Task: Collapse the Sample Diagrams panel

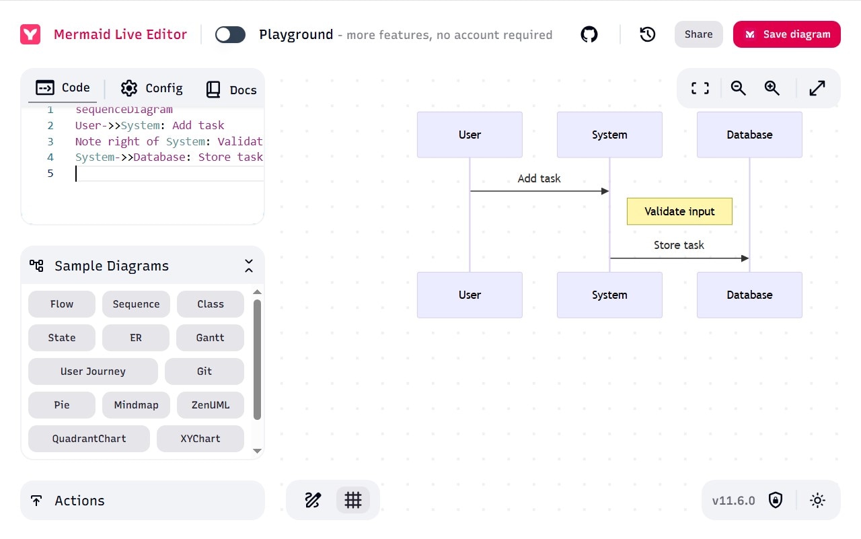Action: 249,266
